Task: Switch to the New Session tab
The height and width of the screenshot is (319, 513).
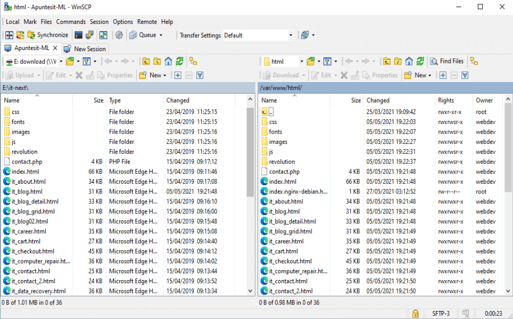Action: click(85, 48)
